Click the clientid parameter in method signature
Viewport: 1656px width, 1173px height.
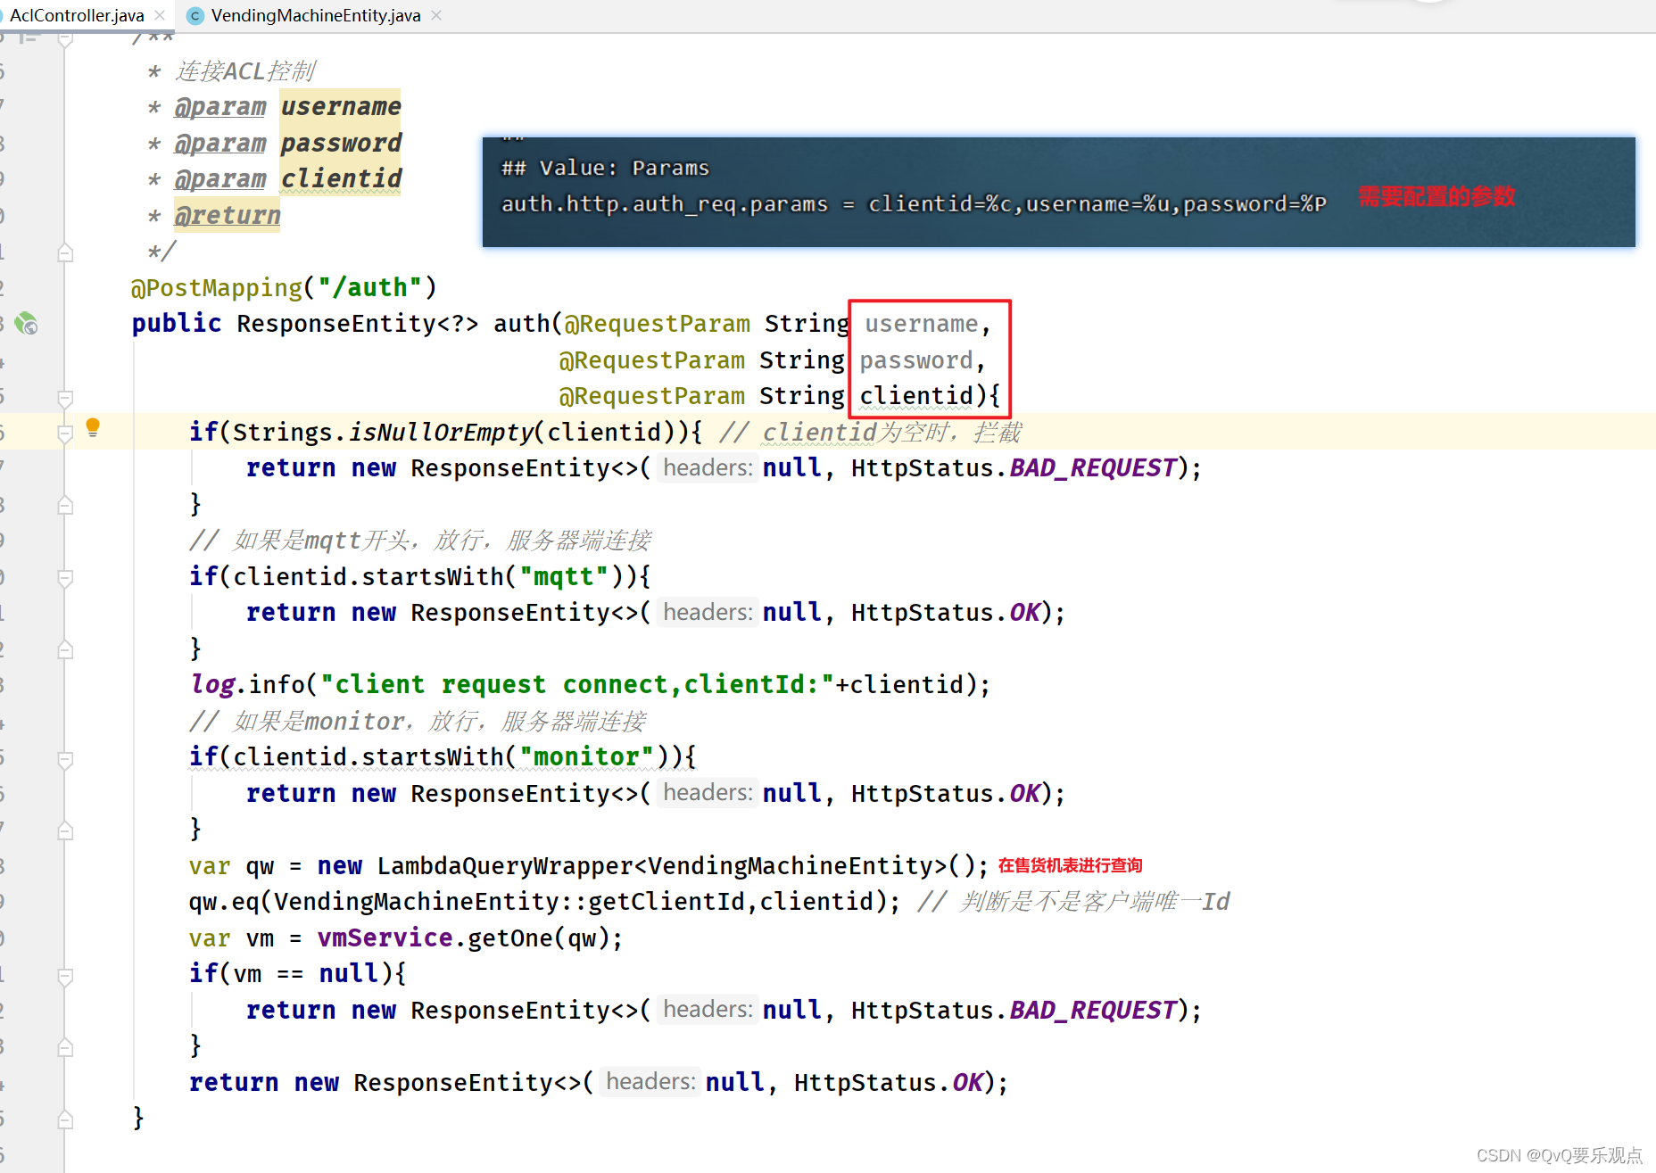tap(916, 396)
